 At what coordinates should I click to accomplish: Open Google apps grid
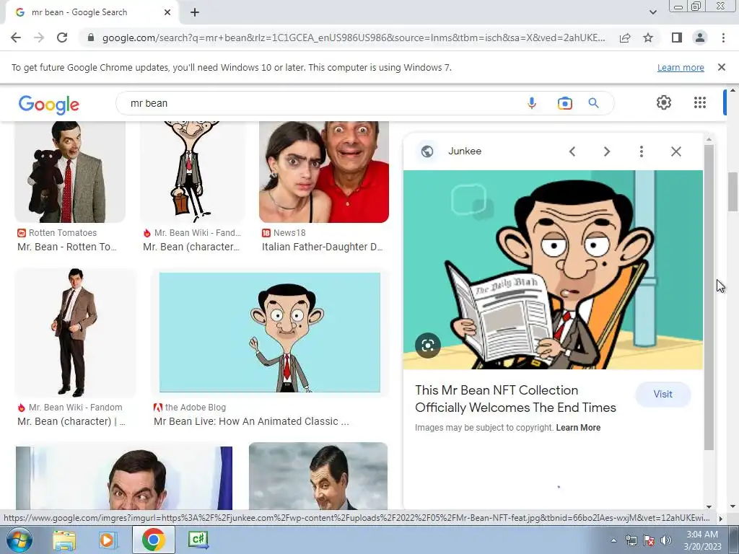click(x=700, y=102)
